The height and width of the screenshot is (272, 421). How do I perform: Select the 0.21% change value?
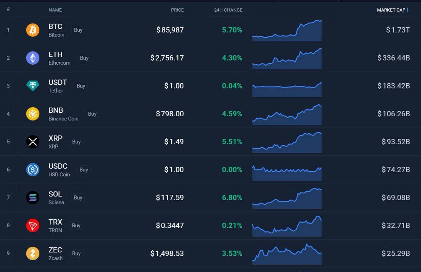point(232,226)
